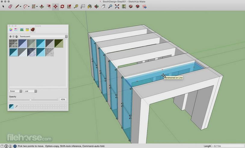Expand the Line tool dropdown arrow
This screenshot has height=148, width=245.
click(x=20, y=7)
